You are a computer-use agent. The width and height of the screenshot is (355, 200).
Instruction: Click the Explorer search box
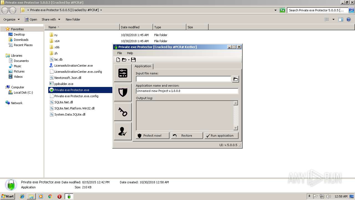click(318, 10)
